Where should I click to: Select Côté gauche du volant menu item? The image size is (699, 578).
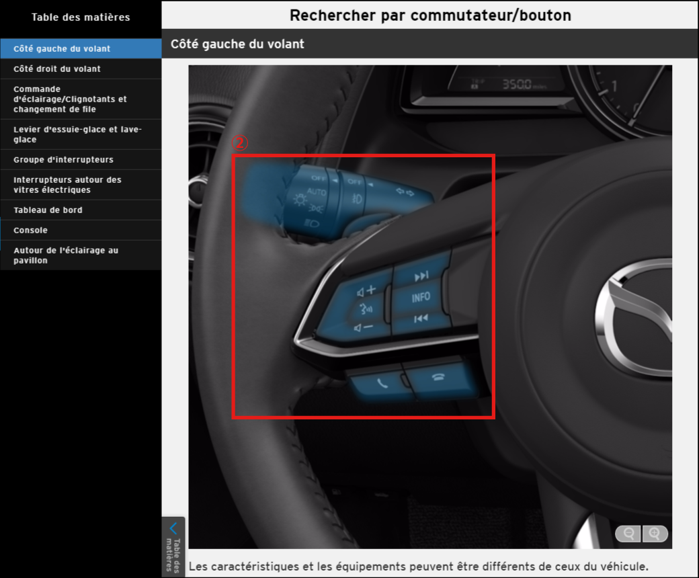[x=62, y=48]
